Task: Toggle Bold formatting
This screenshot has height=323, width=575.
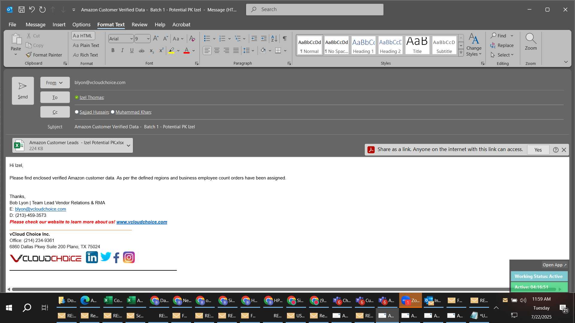Action: (x=113, y=51)
